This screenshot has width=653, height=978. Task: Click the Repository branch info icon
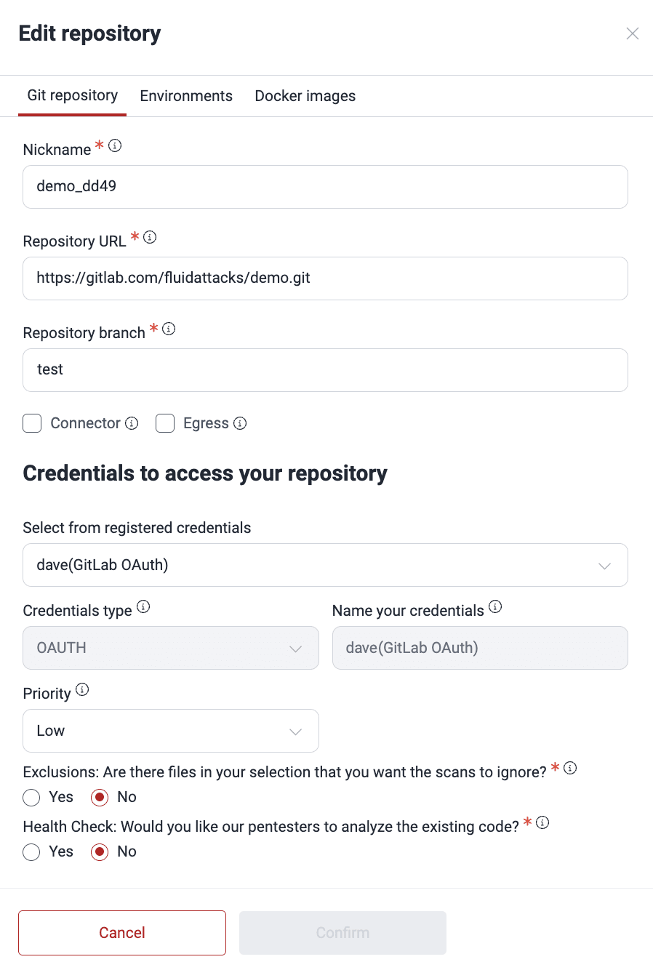(x=169, y=329)
